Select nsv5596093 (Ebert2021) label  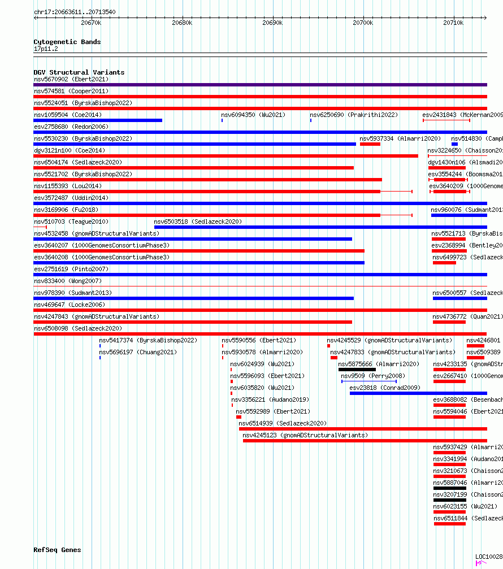(x=267, y=376)
